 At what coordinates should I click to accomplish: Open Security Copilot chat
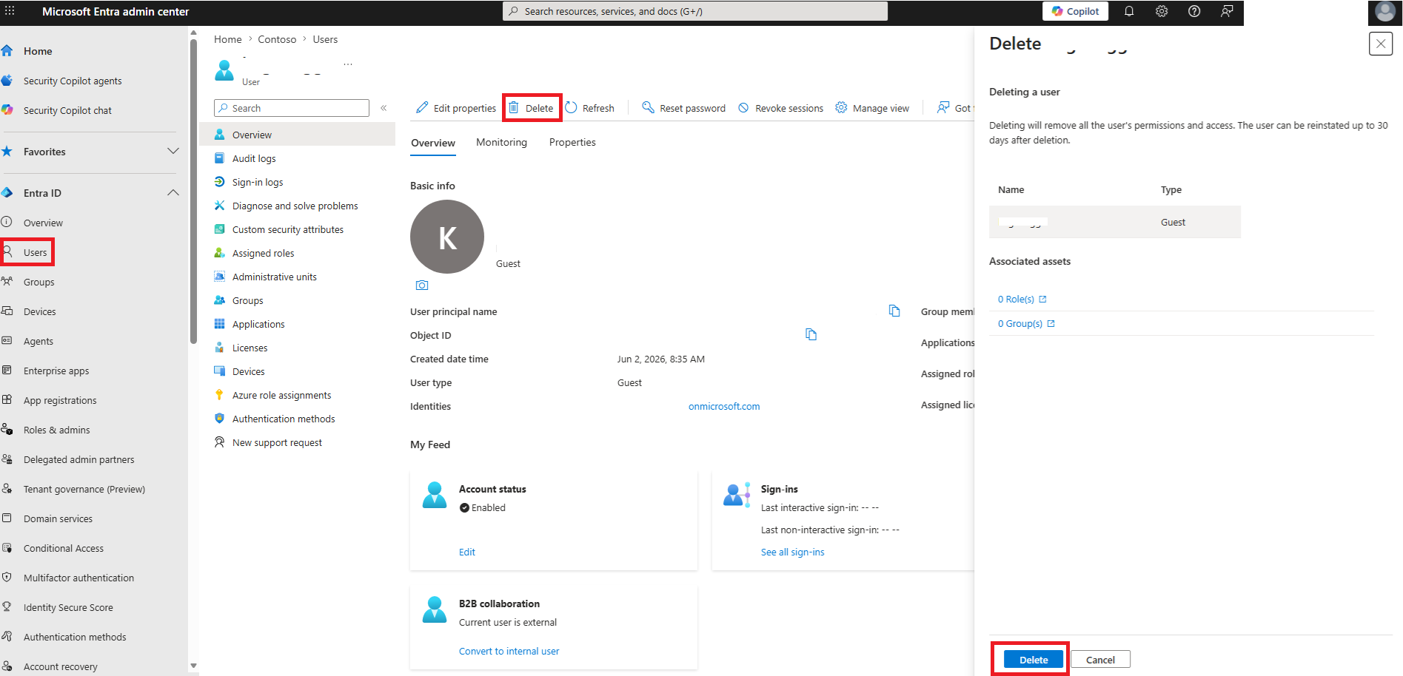67,110
